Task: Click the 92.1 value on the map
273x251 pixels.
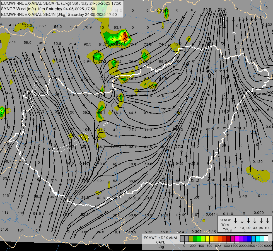Action: 101,181
